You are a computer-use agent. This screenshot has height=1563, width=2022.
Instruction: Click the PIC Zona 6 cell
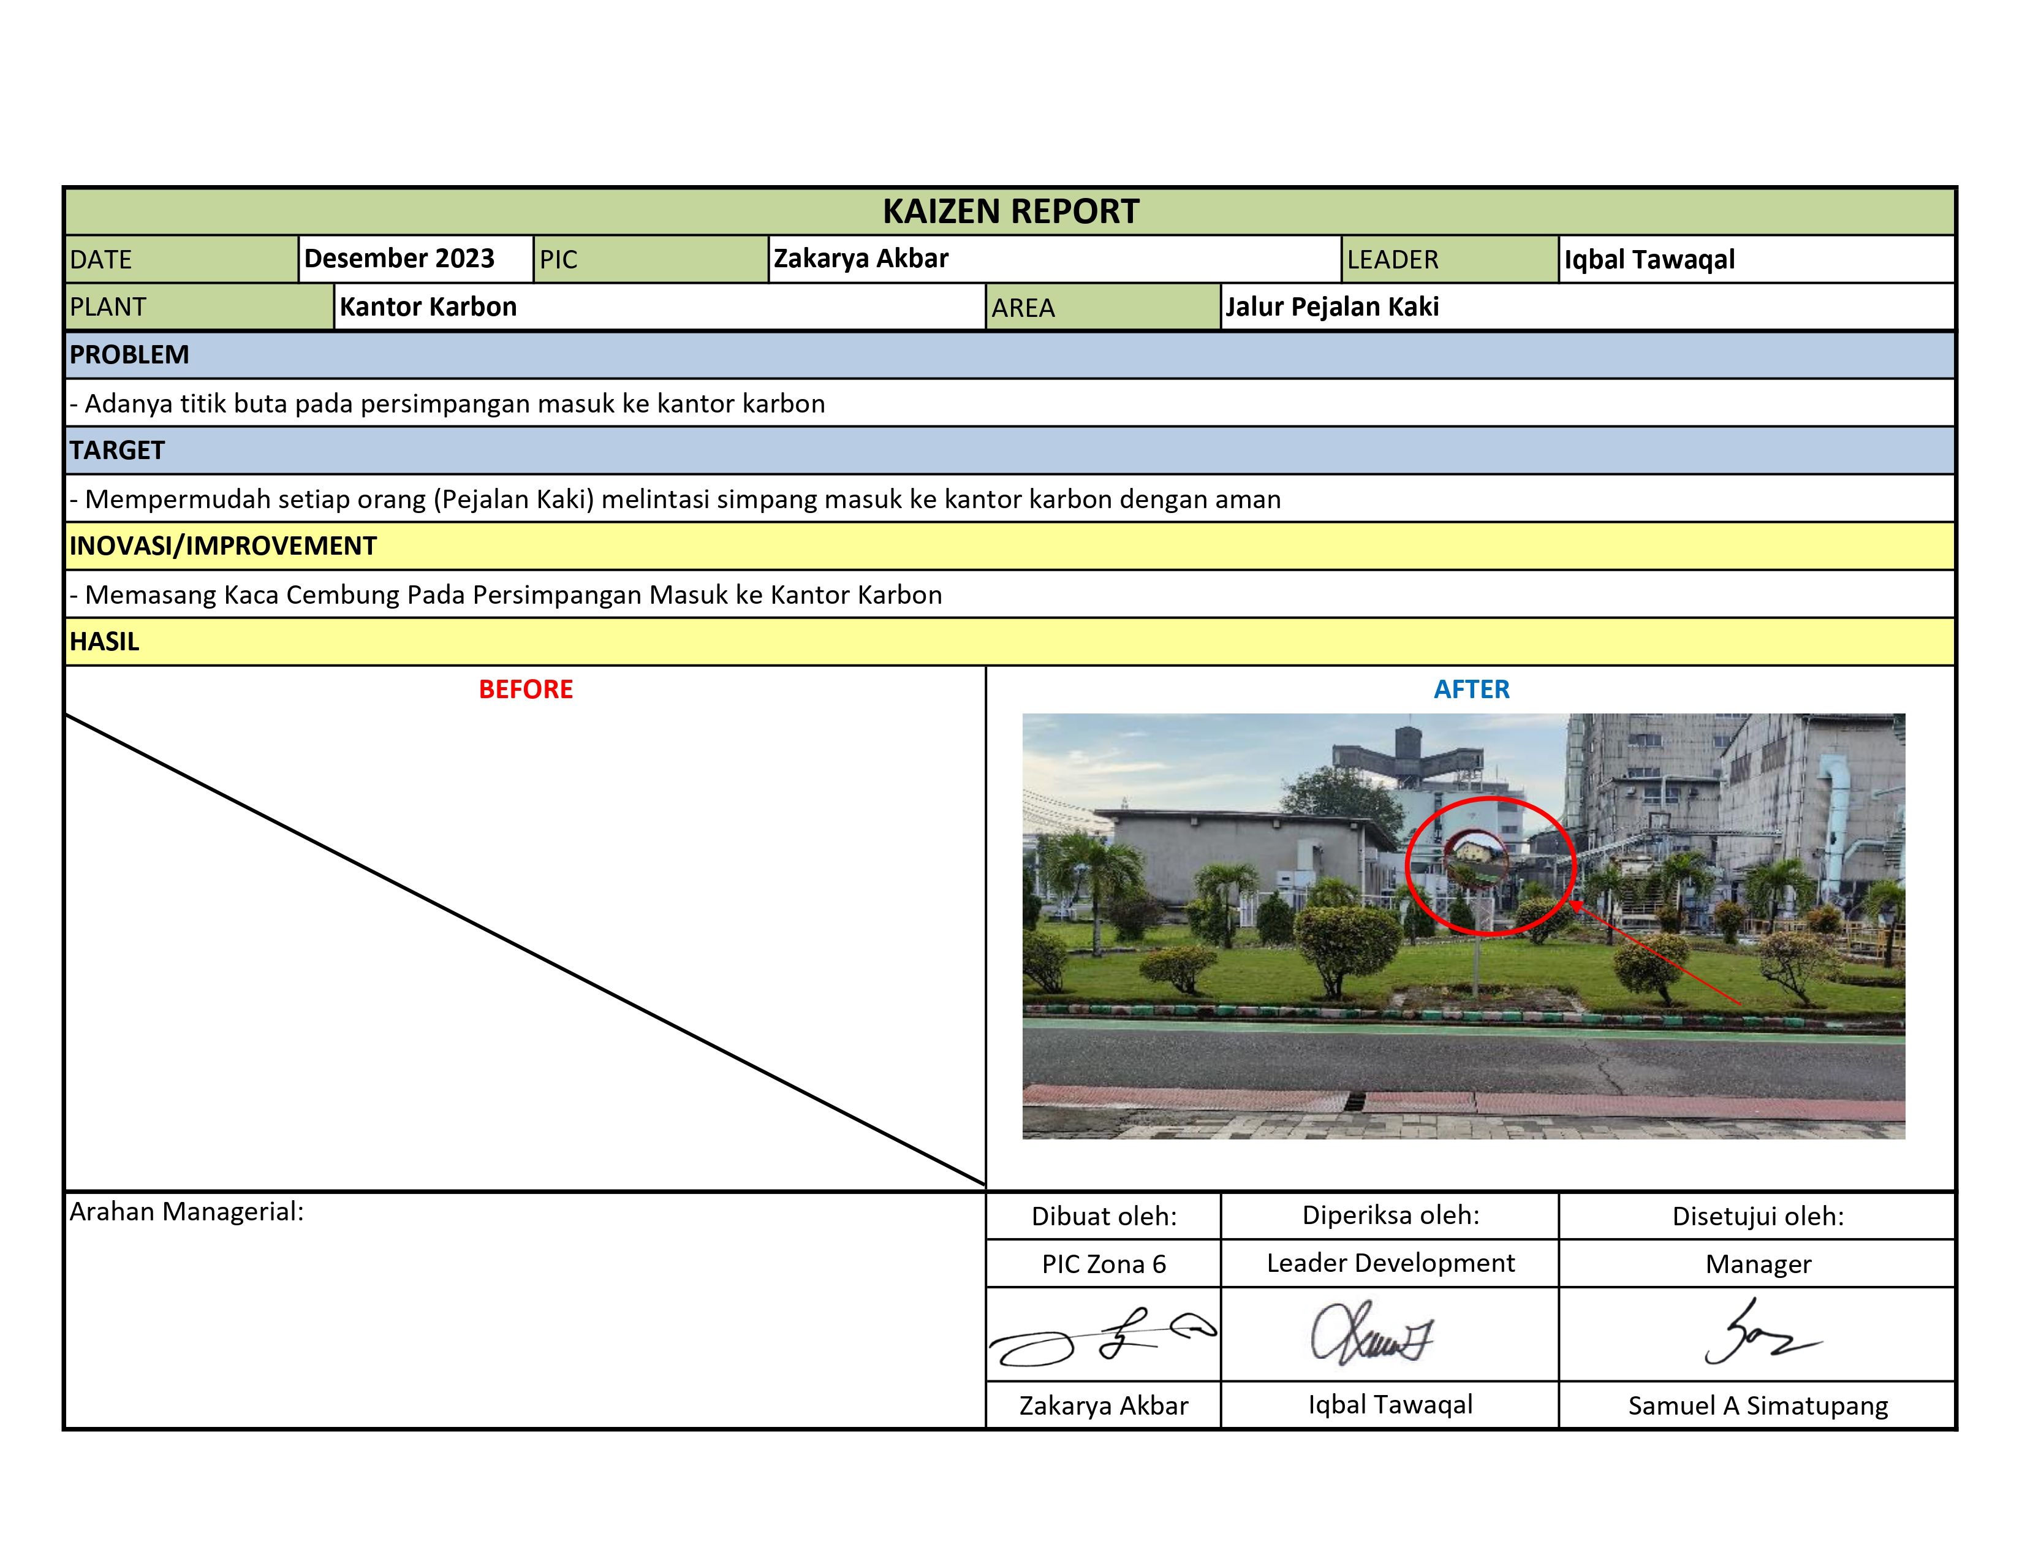pos(1103,1264)
